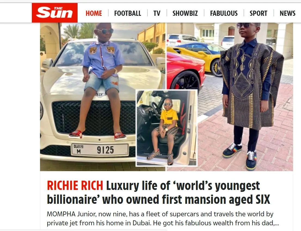Image resolution: width=301 pixels, height=231 pixels.
Task: Click the RICHIE RICH red kicker text
Action: (x=75, y=186)
